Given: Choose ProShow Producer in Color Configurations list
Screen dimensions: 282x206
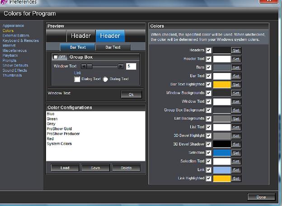Looking at the screenshot, I should pos(63,134).
